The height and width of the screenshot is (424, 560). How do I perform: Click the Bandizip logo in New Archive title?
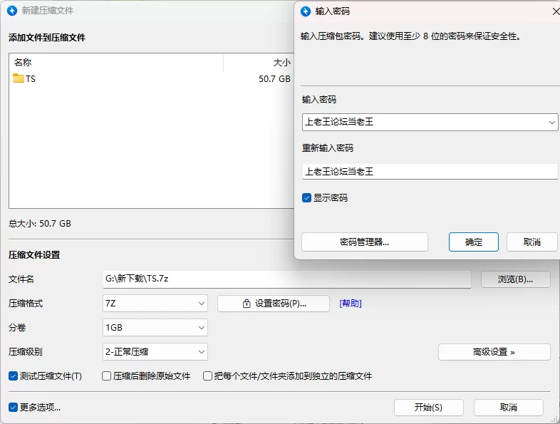click(x=12, y=11)
